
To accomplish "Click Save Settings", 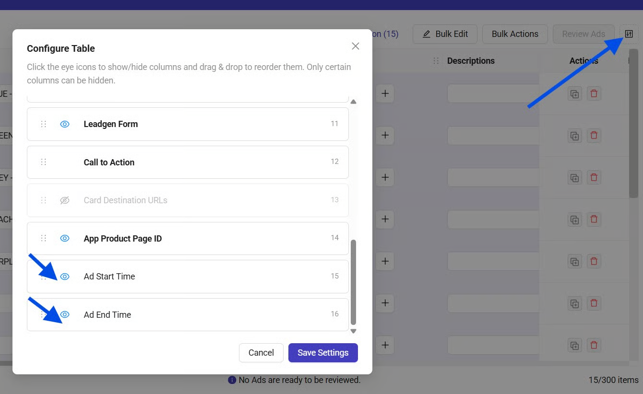I will pyautogui.click(x=323, y=353).
